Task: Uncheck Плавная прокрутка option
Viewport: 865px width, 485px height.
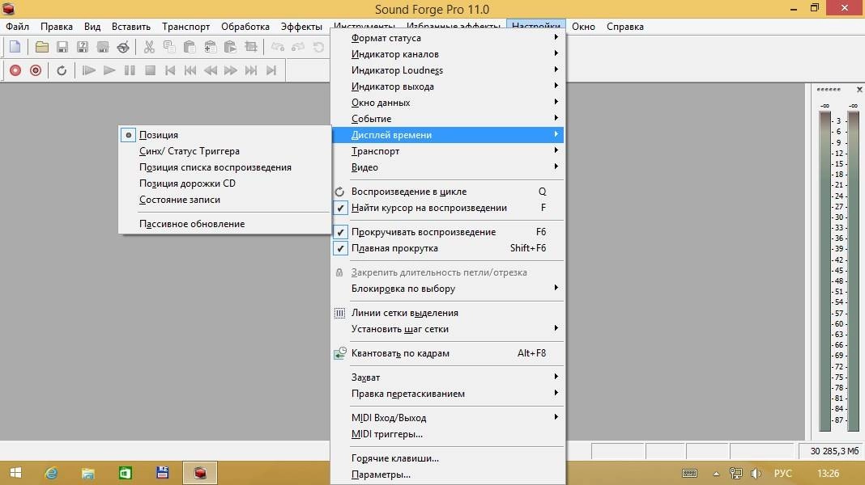Action: (x=448, y=248)
